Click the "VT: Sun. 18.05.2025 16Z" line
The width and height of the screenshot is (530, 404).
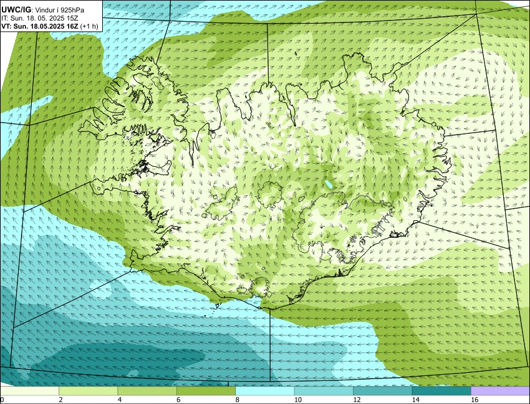(x=40, y=26)
